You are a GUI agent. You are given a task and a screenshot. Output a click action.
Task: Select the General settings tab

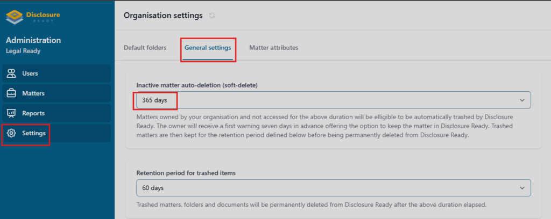pos(208,48)
